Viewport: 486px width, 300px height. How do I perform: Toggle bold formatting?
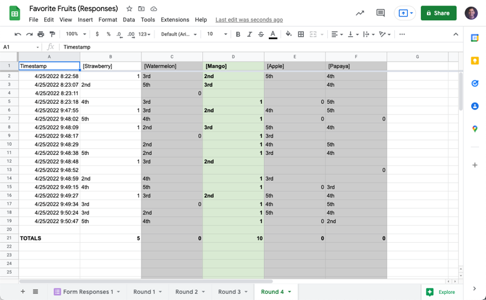(238, 34)
